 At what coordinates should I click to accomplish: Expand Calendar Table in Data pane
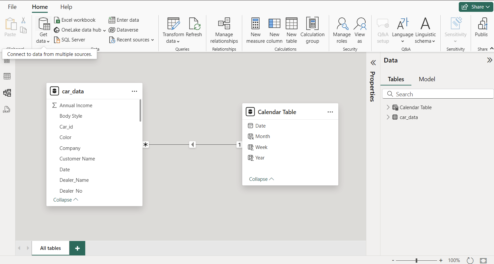point(388,107)
